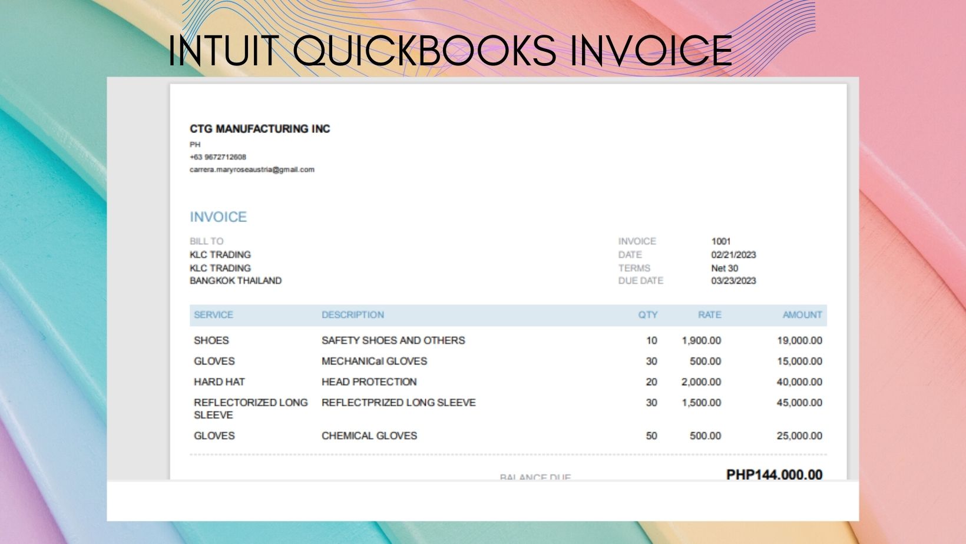Image resolution: width=966 pixels, height=544 pixels.
Task: Select the "SHOES" service cell
Action: point(211,340)
